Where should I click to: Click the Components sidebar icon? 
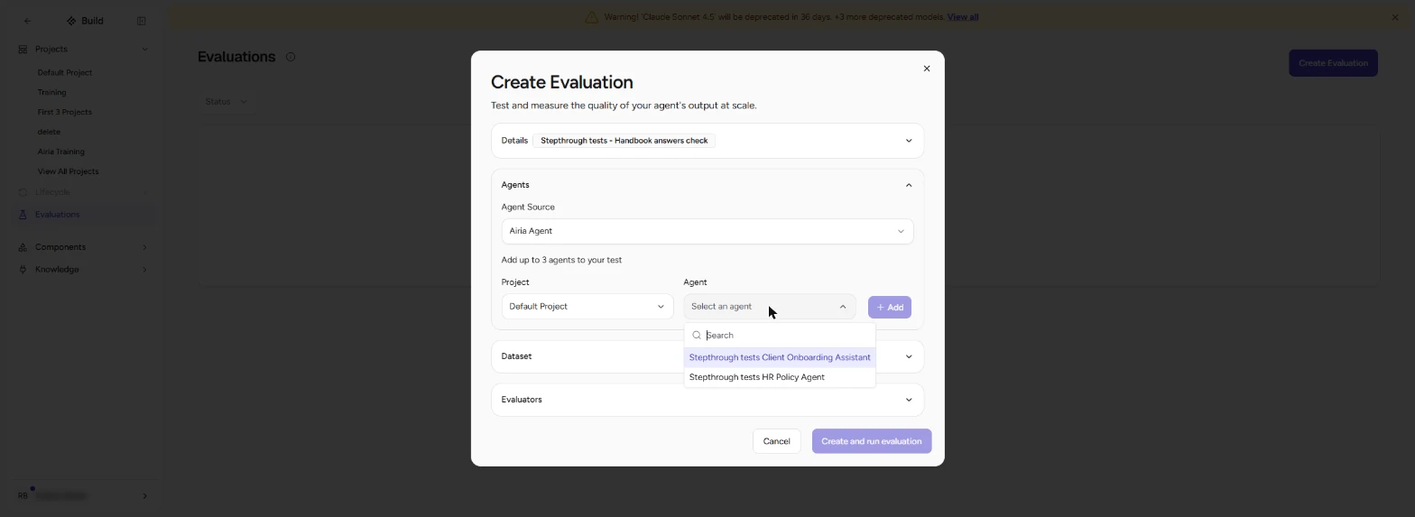pos(23,247)
